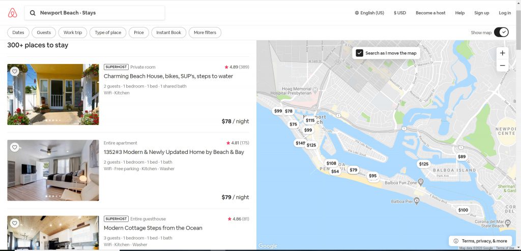Click the 300+ places to stay heading

38,45
